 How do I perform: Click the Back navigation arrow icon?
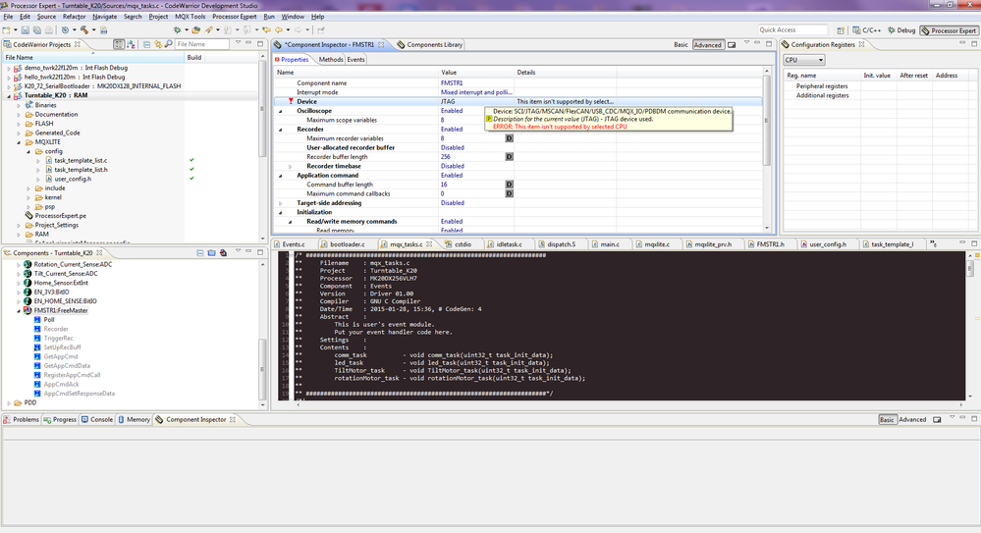coord(279,30)
